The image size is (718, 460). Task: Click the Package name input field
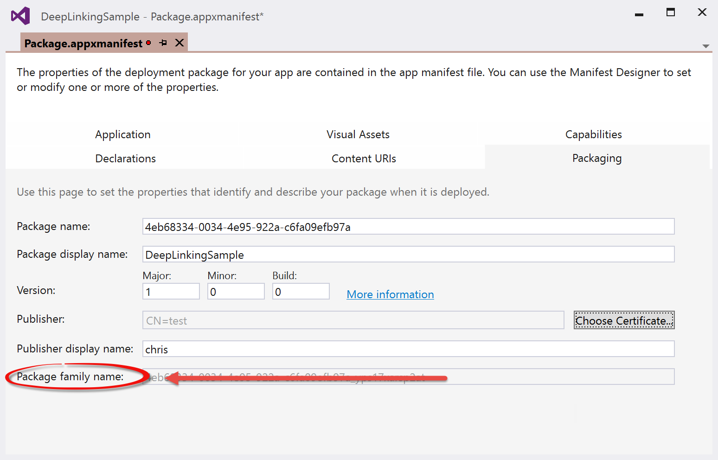(408, 227)
